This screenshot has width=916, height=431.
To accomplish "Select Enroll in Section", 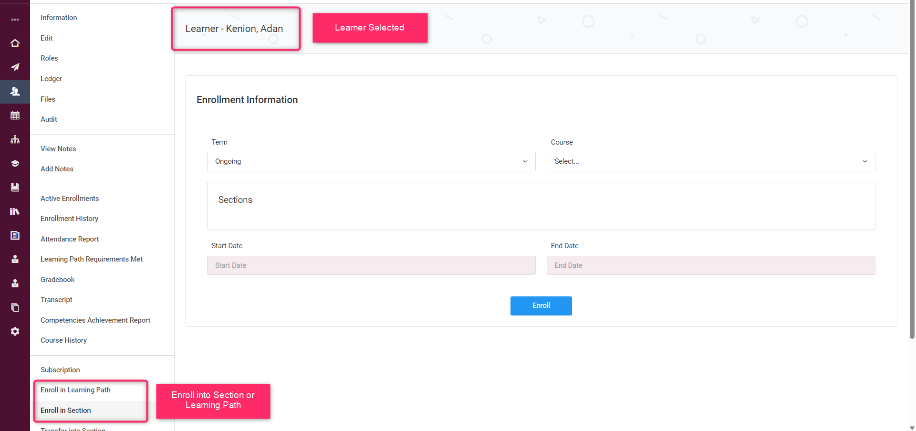I will pyautogui.click(x=65, y=410).
